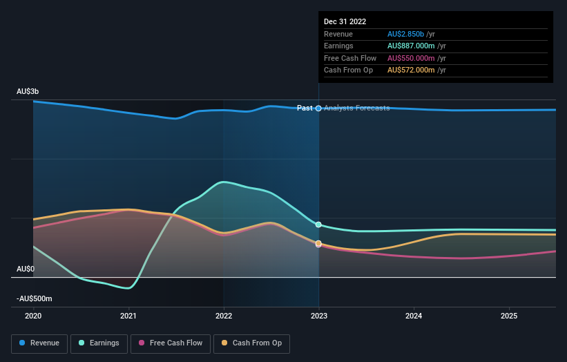Click the Past label on chart
The image size is (567, 362).
pos(305,108)
